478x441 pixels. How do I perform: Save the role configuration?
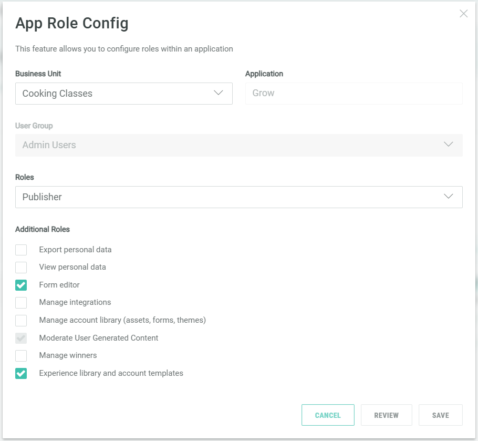[x=440, y=415]
